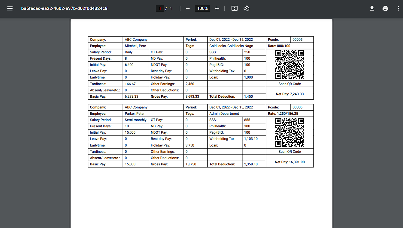This screenshot has width=403, height=228.
Task: Rotate the document counterclockwise
Action: coord(247,8)
